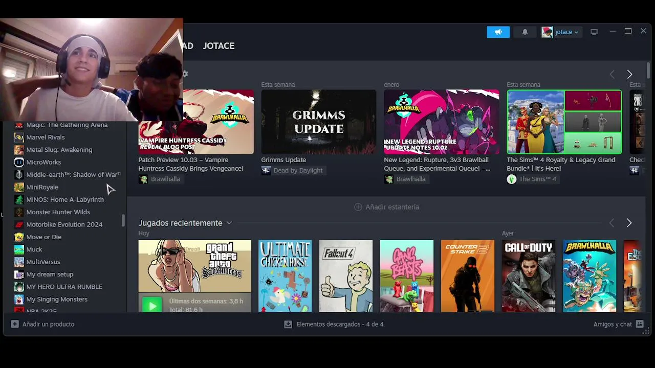Select MY HERO ULTRA RUMBLE in library
This screenshot has height=368, width=655.
click(x=64, y=287)
